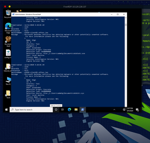The height and width of the screenshot is (143, 150).
Task: Maximize the PowerShell window
Action: tap(118, 14)
